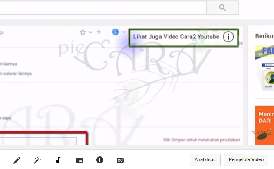This screenshot has width=274, height=169.
Task: Open the music note Audio tool
Action: (58, 160)
